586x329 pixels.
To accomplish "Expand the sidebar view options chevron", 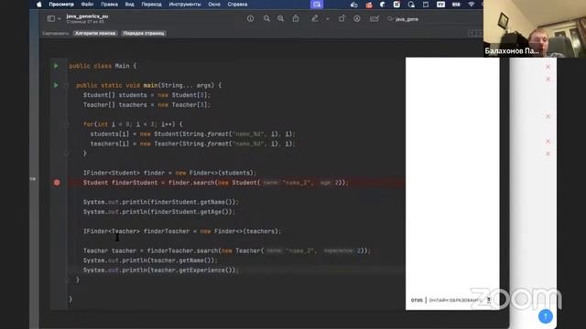I will (60, 18).
